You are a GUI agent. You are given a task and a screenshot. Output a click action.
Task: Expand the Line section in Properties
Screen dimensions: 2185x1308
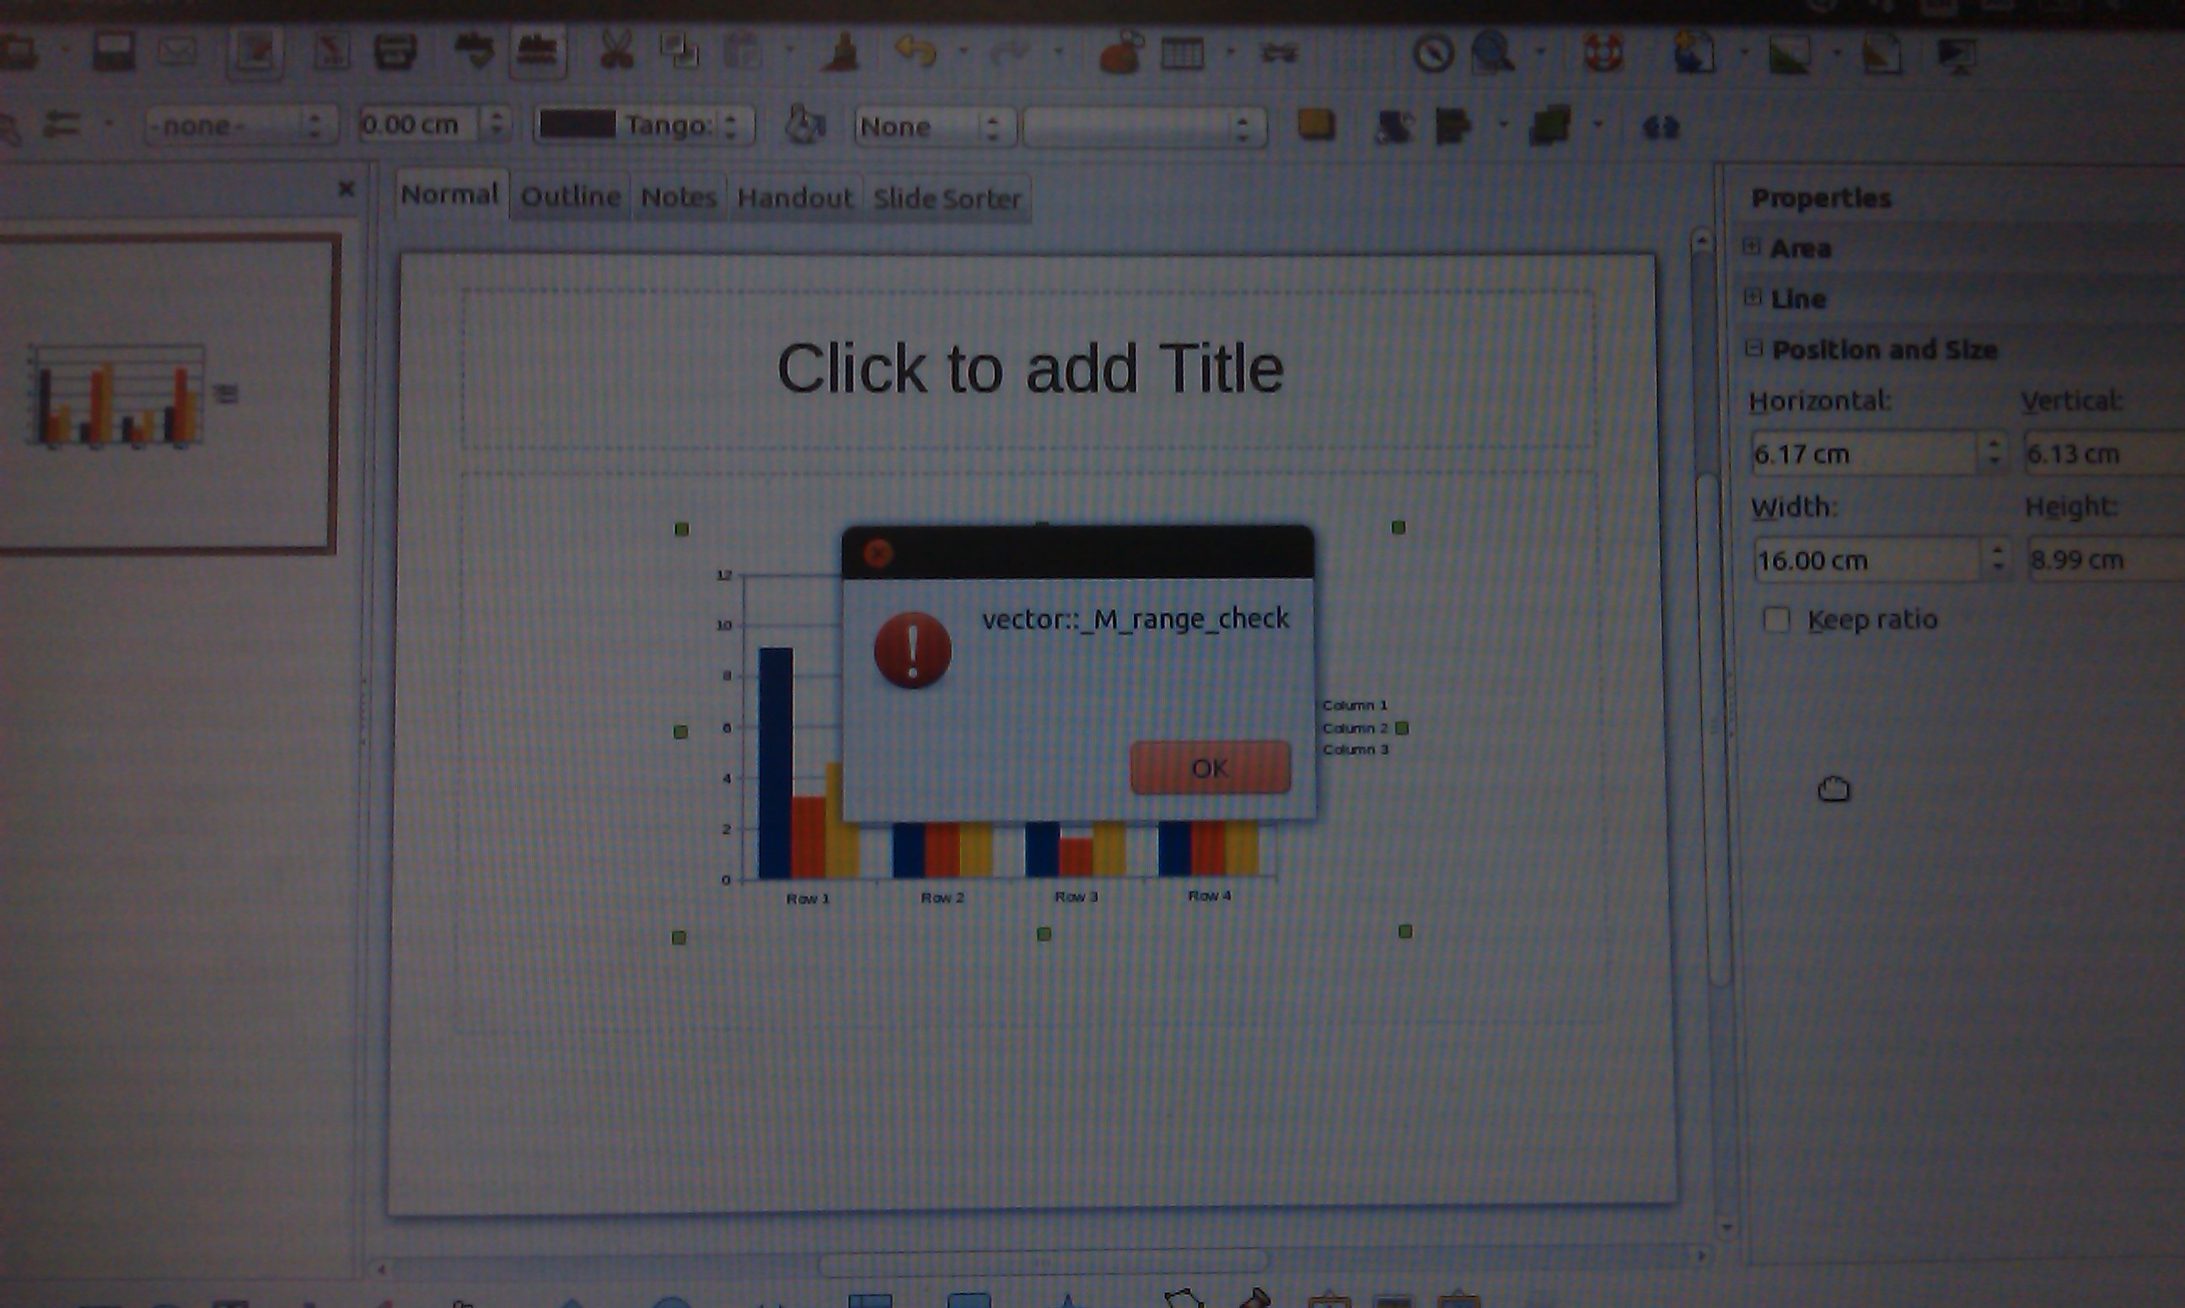[x=1753, y=298]
